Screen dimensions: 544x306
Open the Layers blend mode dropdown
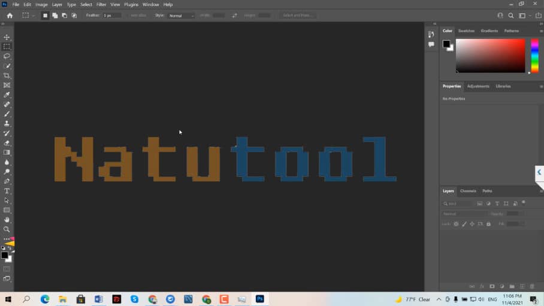[464, 214]
